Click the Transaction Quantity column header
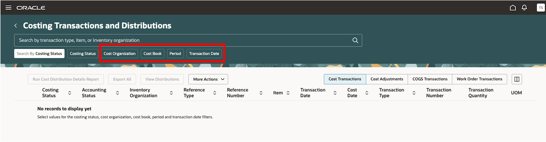546x142 pixels. pyautogui.click(x=481, y=93)
